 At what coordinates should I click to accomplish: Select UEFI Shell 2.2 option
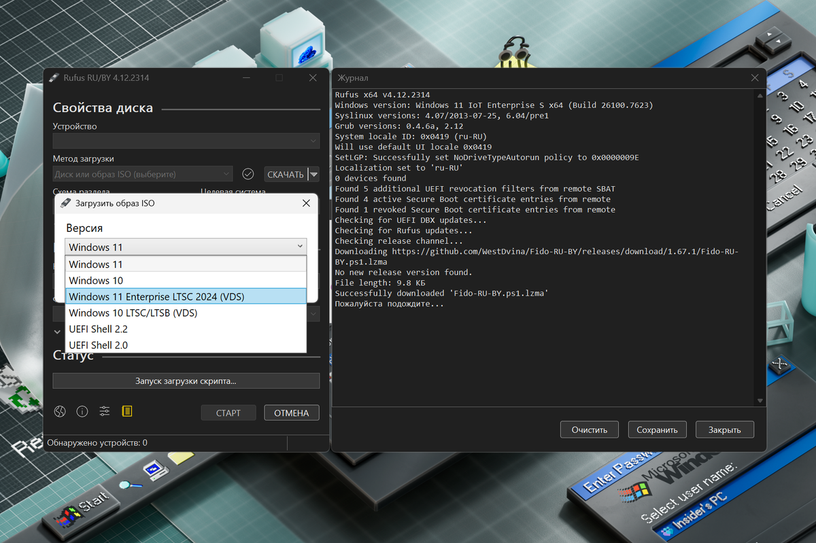click(186, 329)
